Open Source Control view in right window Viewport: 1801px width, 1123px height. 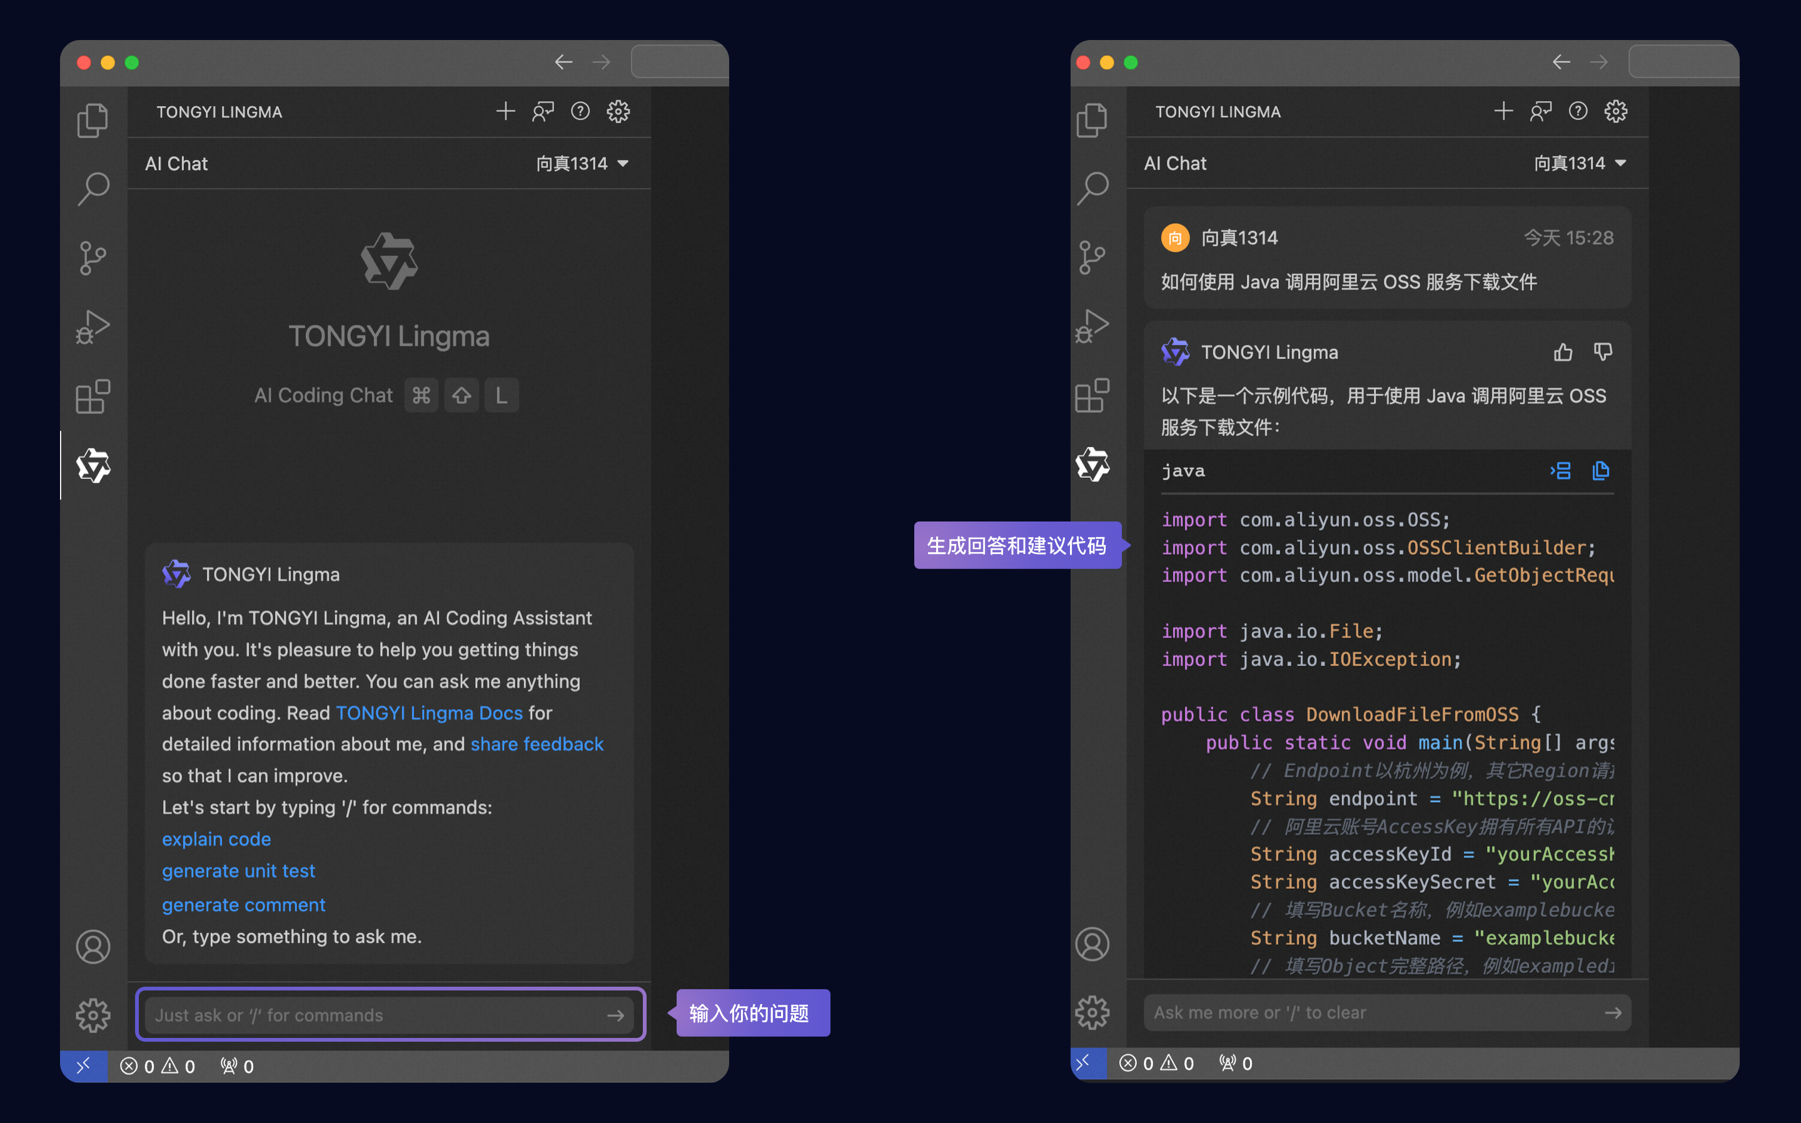(1092, 258)
